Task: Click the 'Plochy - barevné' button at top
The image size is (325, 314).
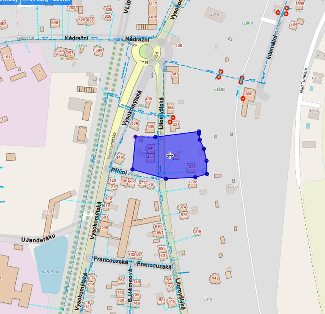Action: [46, 1]
